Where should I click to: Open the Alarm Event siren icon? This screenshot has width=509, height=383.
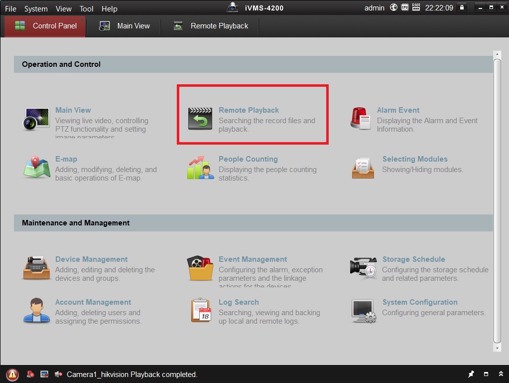360,119
